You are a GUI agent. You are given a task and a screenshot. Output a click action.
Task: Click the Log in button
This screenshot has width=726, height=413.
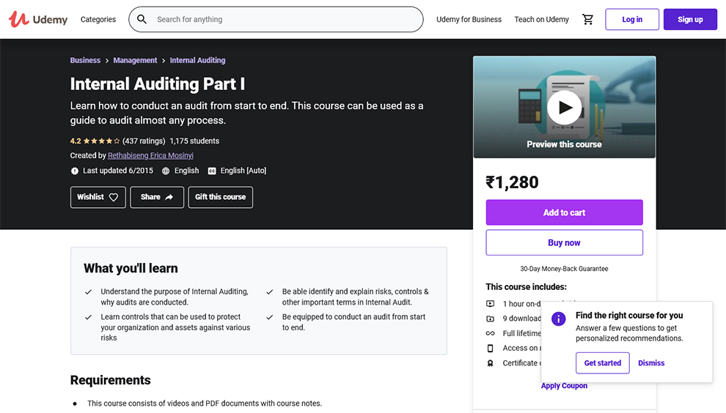[x=632, y=20]
